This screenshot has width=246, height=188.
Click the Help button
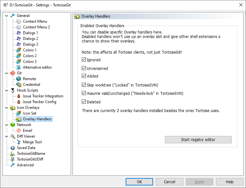click(x=229, y=182)
